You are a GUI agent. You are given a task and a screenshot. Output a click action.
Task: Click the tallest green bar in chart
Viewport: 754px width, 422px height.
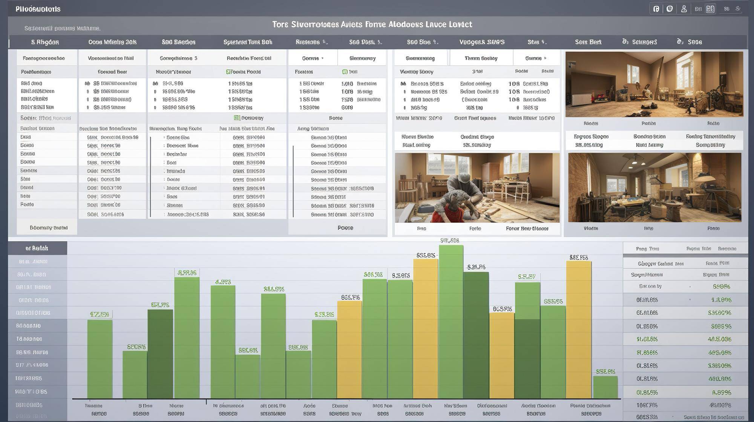point(451,321)
